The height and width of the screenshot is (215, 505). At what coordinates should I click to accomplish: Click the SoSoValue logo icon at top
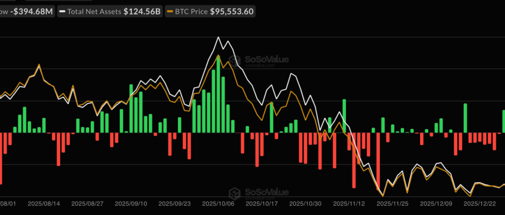(234, 60)
